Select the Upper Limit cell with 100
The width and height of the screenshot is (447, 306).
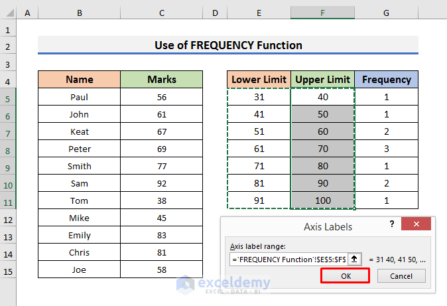(322, 200)
